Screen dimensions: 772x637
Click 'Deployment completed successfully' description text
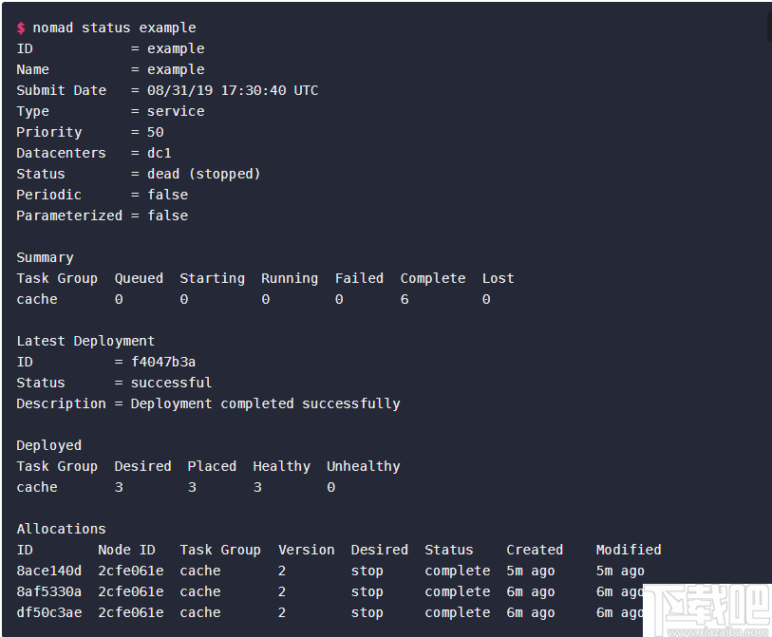tap(265, 403)
